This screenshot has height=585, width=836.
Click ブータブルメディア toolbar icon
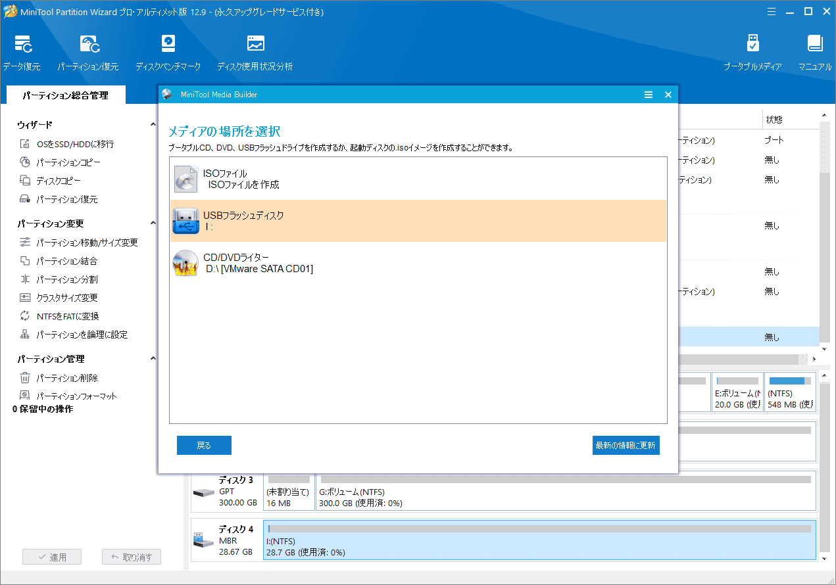point(752,53)
